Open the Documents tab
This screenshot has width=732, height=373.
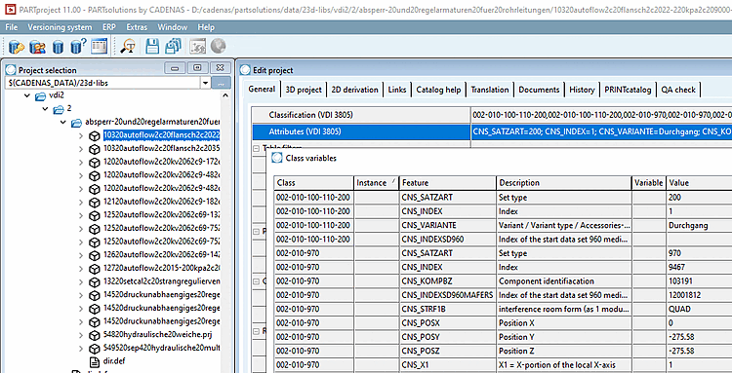tap(539, 90)
